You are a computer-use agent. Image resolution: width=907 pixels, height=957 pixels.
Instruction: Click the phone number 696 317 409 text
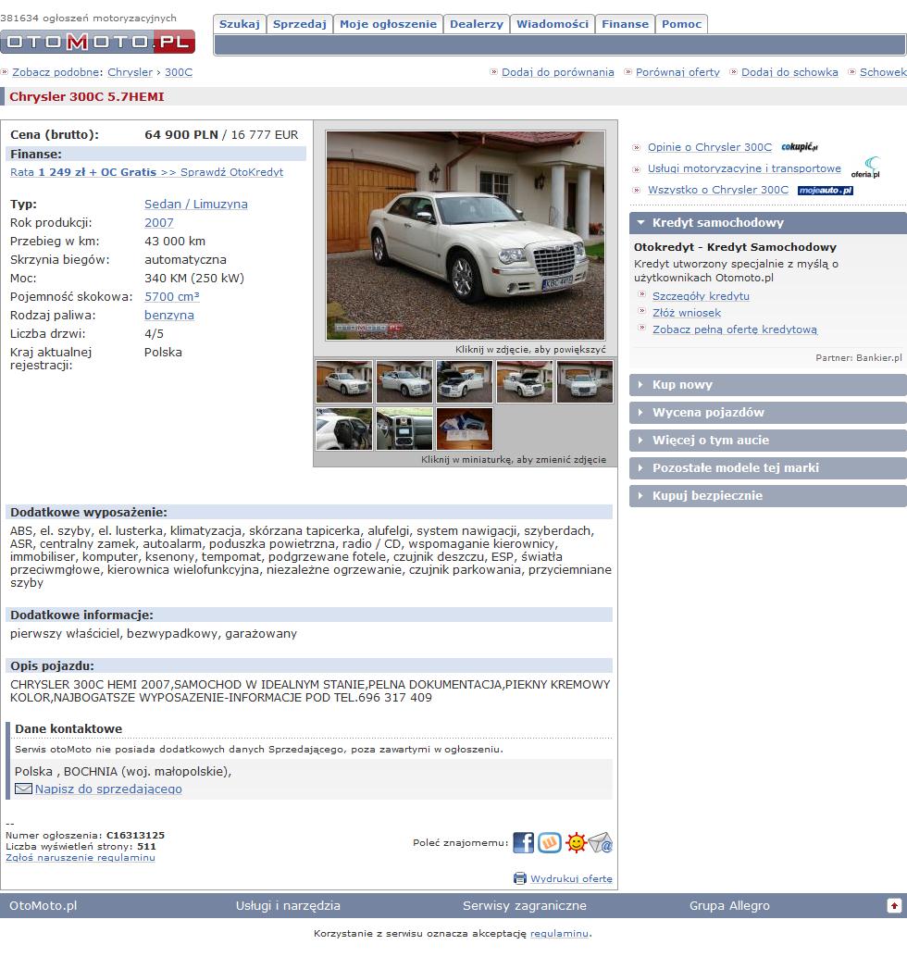tap(395, 698)
